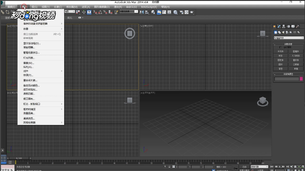This screenshot has height=171, width=305.
Task: Open the Schematic View icon
Action: pos(169,12)
